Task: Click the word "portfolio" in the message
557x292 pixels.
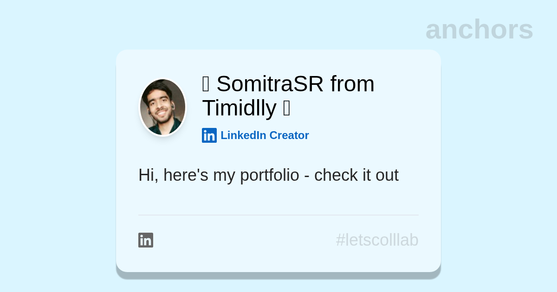Action: tap(270, 175)
